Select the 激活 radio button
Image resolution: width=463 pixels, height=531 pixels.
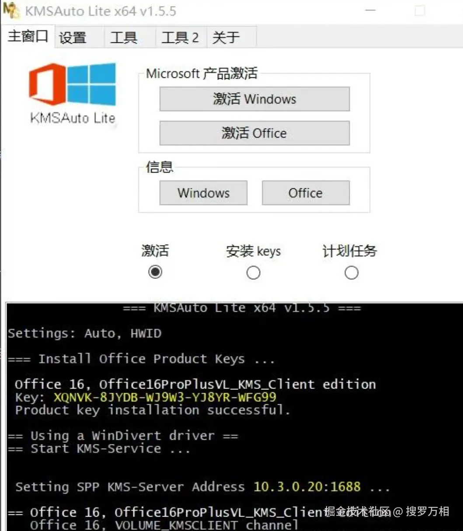coord(155,272)
